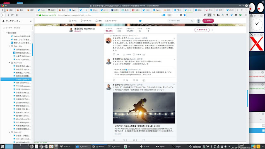Click the blue bookmark star in address bar
265x149 pixels.
185,15
